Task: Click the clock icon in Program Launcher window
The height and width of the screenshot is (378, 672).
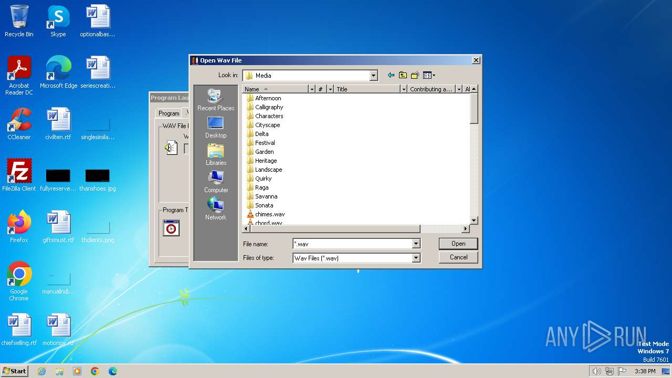Action: tap(171, 228)
